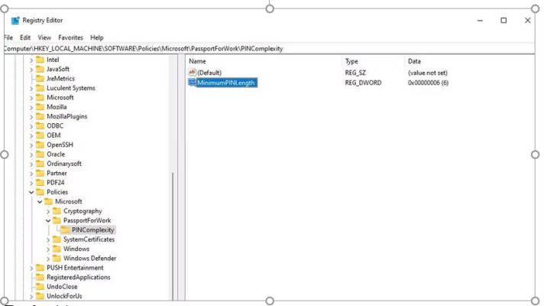
Task: Expand the Mozilla key
Action: [x=31, y=107]
